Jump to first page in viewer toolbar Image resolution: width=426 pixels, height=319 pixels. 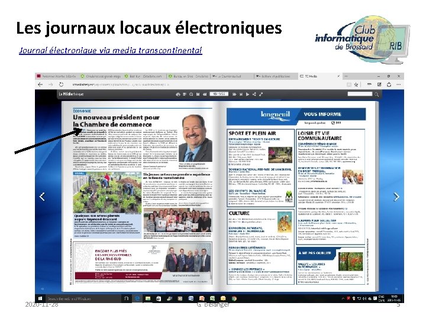tap(198, 94)
